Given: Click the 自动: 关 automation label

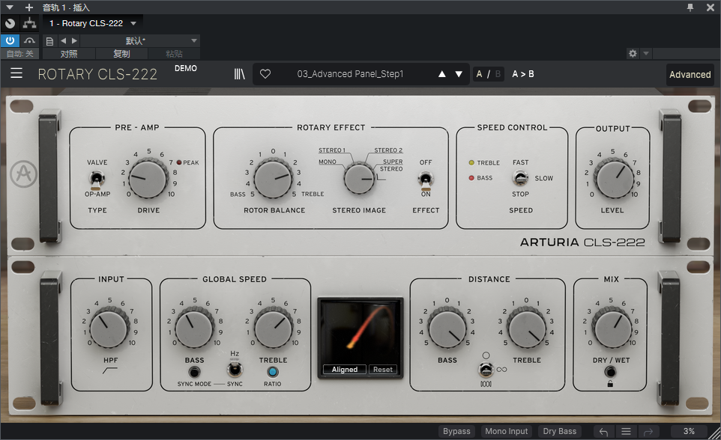Looking at the screenshot, I should [x=19, y=54].
